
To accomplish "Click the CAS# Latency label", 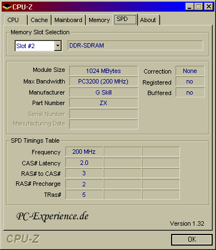I will pos(41,163).
